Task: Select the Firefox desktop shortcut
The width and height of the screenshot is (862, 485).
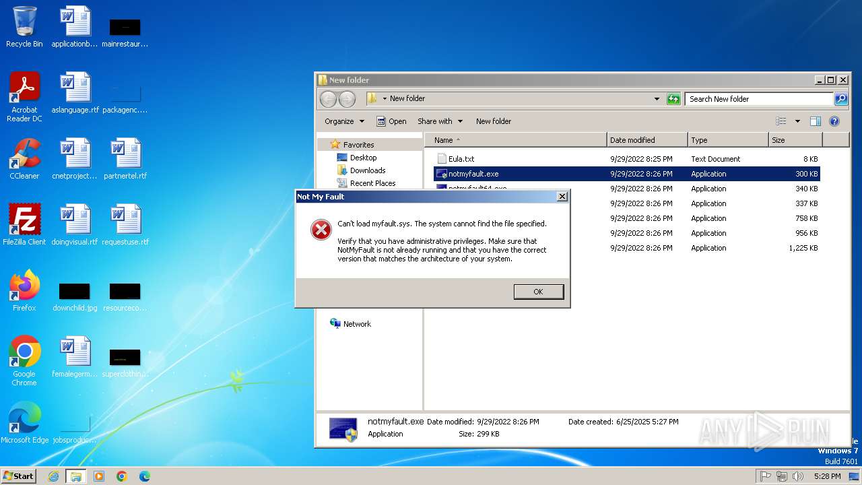Action: tap(24, 291)
